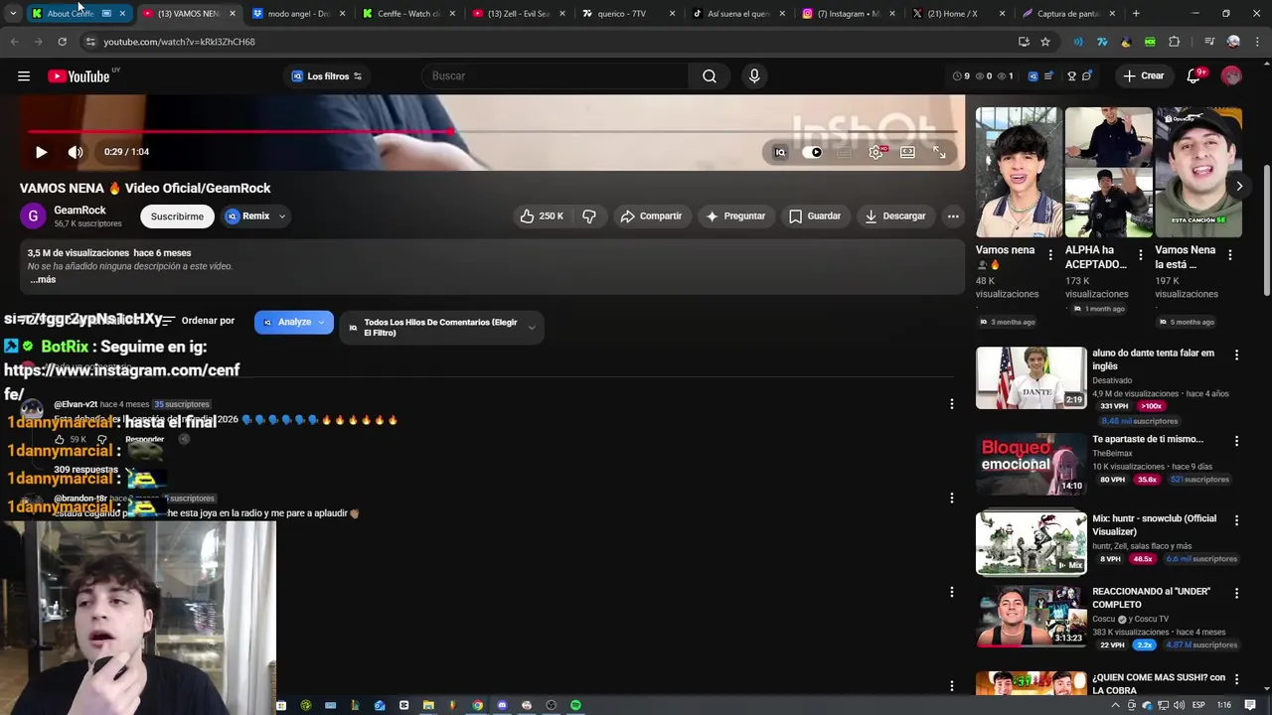Open the 'ALPHA ha ACEPTADO' short
This screenshot has height=715, width=1272.
(1108, 173)
